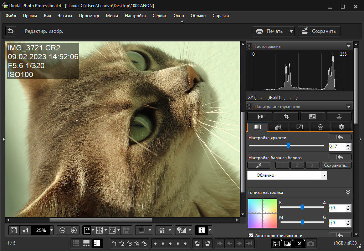Toggle the shooting info overlay button

point(201,230)
